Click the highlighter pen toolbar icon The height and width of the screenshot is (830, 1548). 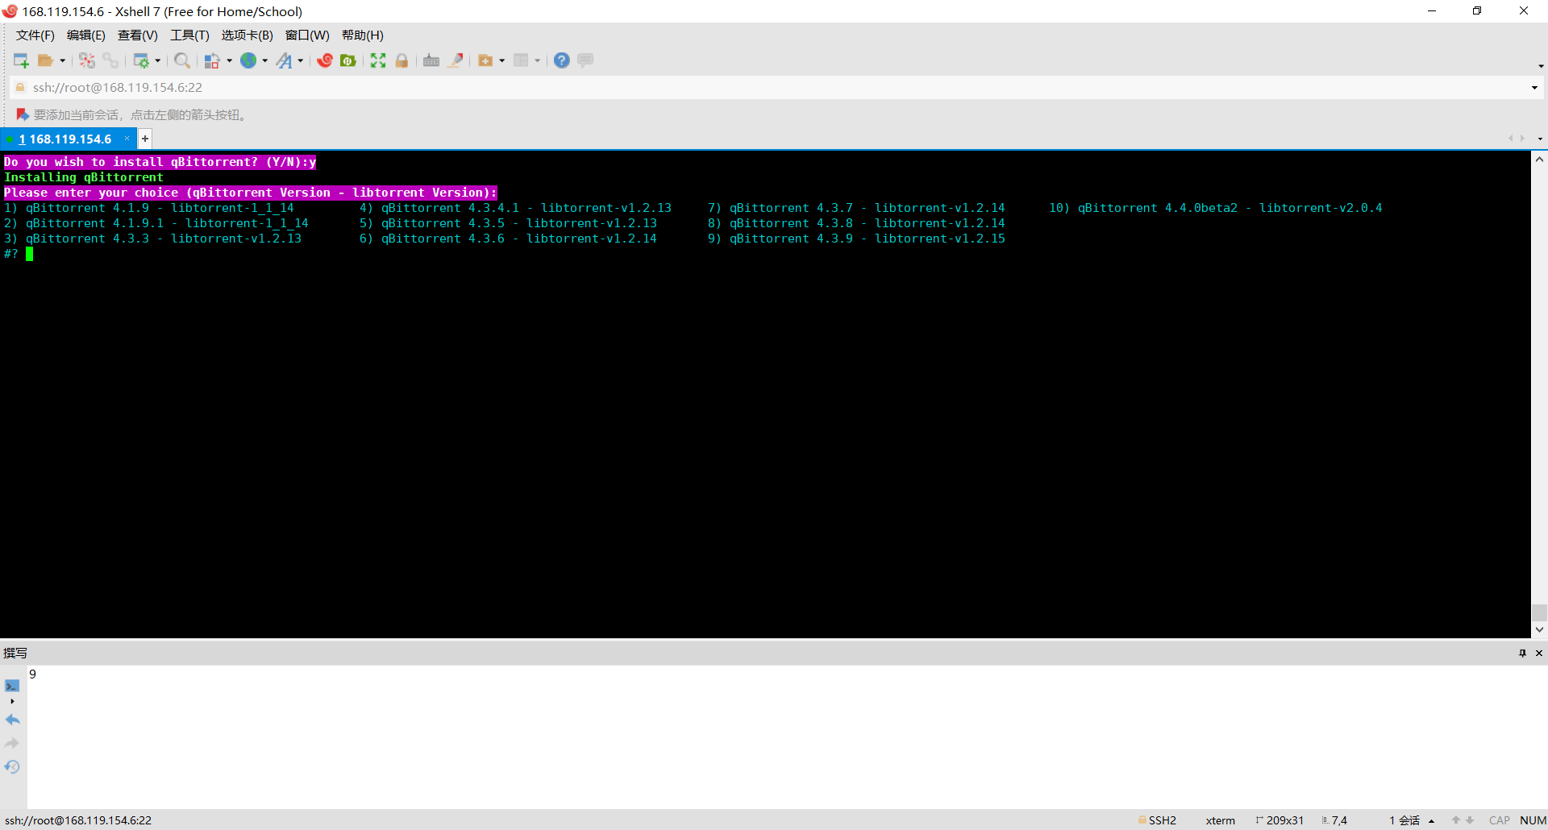456,60
